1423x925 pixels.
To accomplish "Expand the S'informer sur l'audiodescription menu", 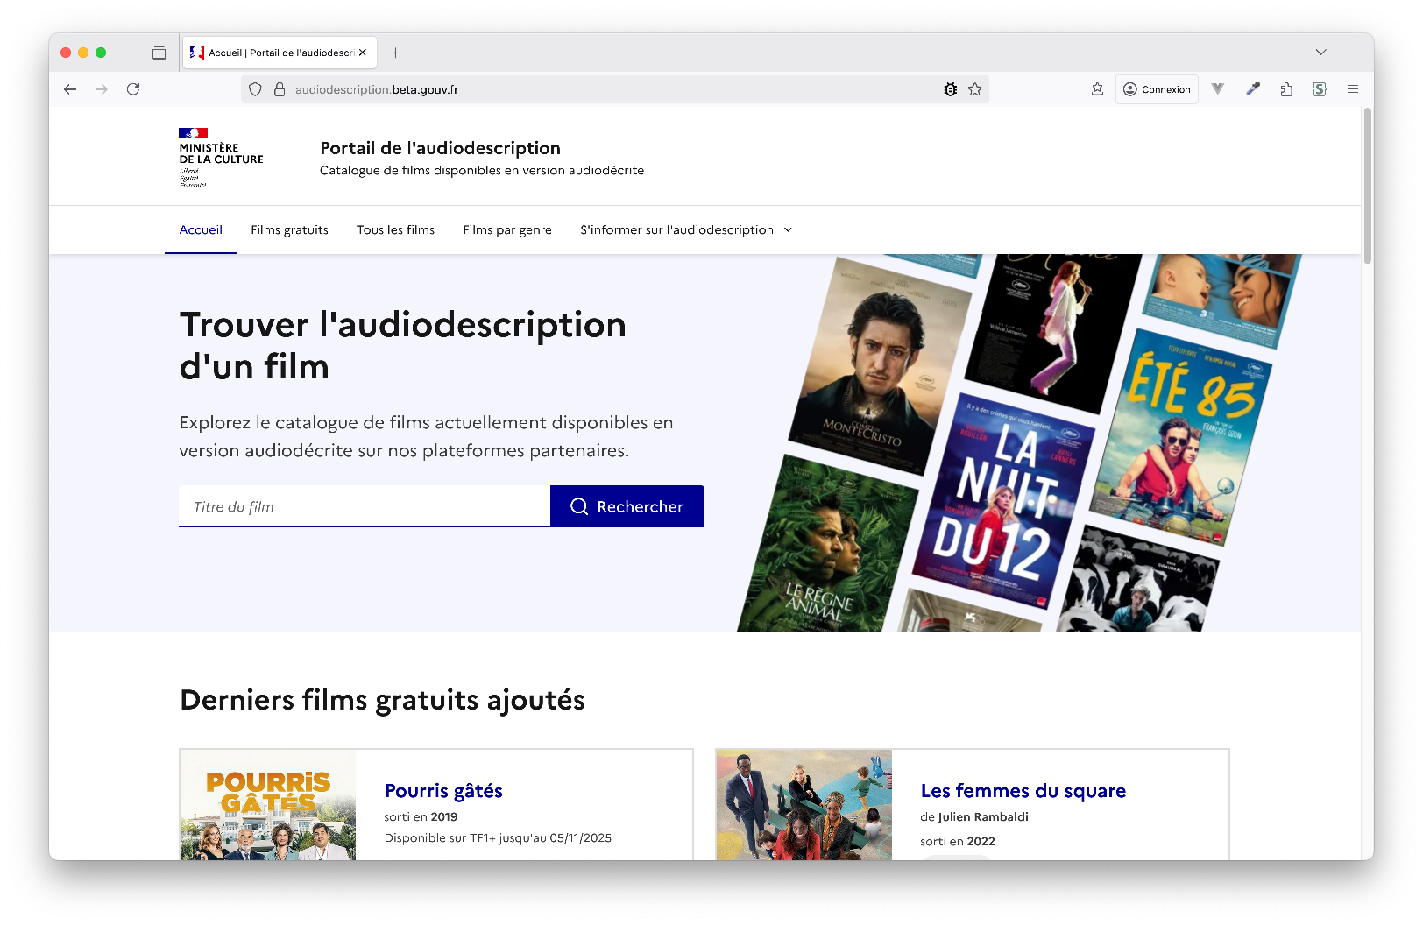I will point(685,230).
